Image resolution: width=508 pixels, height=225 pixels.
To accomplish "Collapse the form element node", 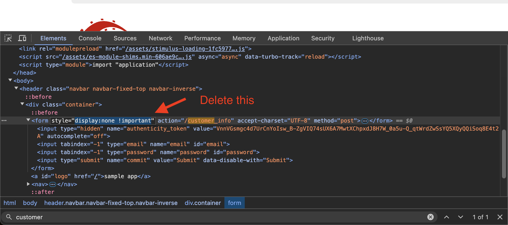I will pos(28,120).
